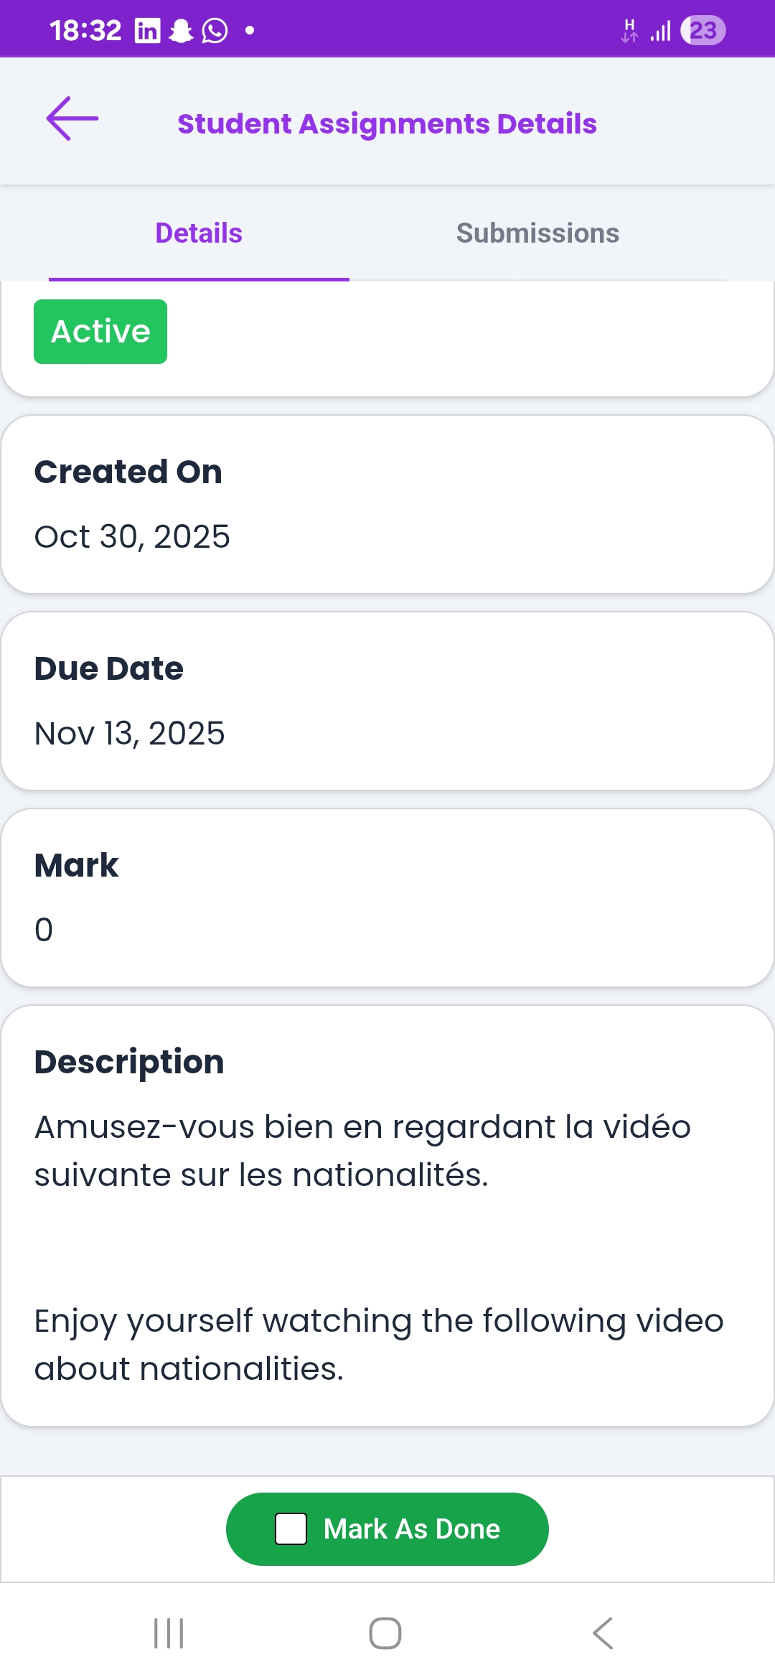Tap the WhatsApp notification icon
The height and width of the screenshot is (1680, 775).
coord(215,31)
